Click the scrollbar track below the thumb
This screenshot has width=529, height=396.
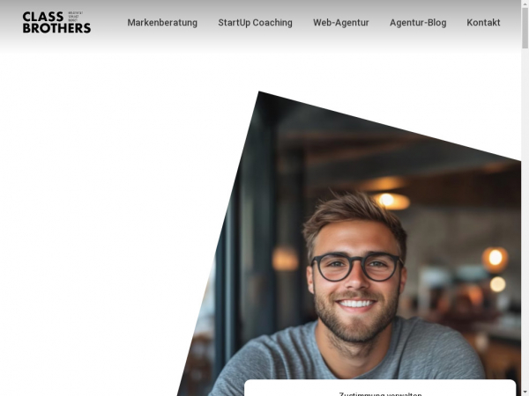pos(525,219)
